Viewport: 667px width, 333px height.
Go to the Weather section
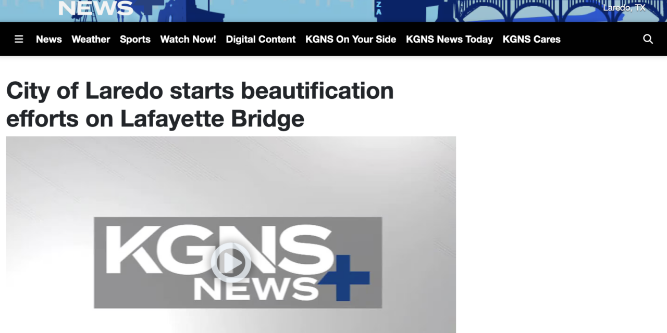(91, 39)
